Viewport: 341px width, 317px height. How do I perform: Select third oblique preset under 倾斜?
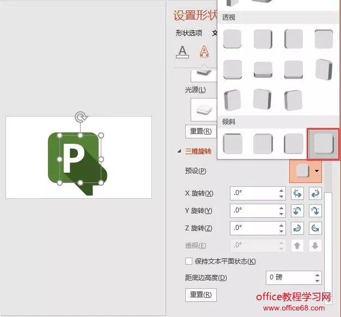tap(294, 144)
